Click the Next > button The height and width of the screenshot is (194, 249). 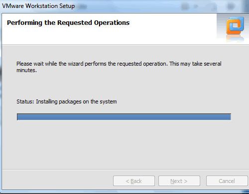click(x=179, y=181)
